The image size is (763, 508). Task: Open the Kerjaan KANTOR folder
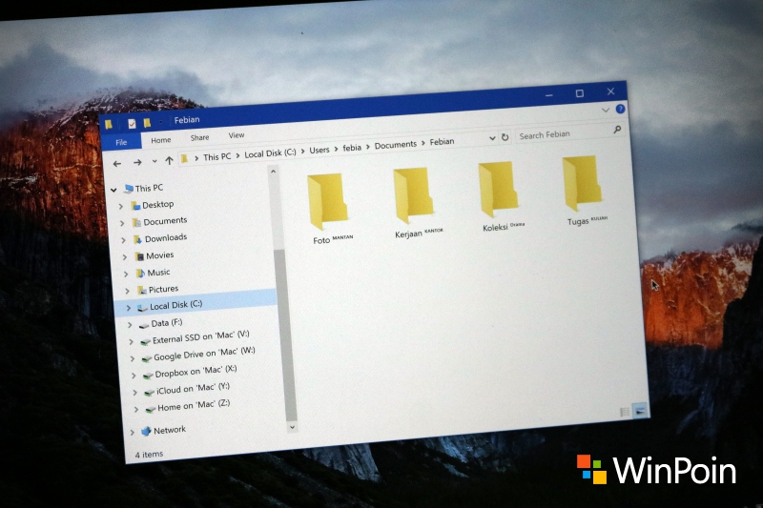pos(416,202)
